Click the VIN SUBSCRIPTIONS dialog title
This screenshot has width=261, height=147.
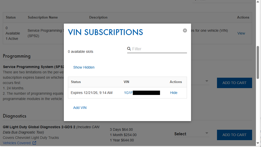tap(105, 32)
